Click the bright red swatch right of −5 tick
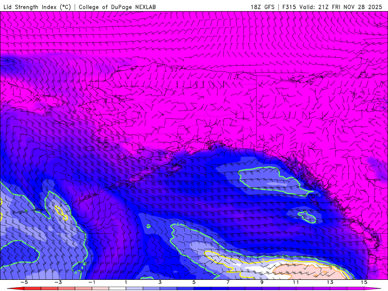This screenshot has width=388, height=291. pyautogui.click(x=32, y=289)
